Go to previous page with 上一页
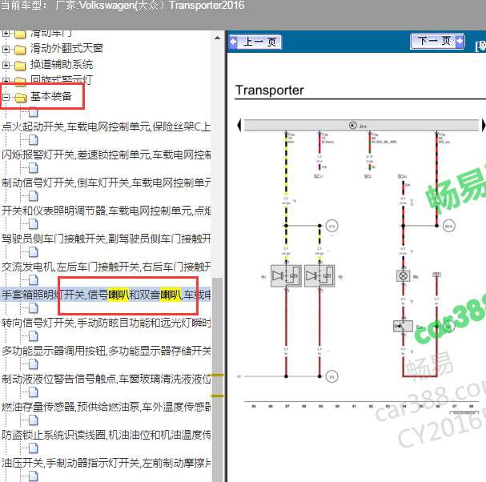 tap(255, 42)
